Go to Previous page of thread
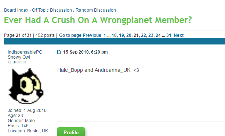The width and height of the screenshot is (225, 136). point(92,35)
